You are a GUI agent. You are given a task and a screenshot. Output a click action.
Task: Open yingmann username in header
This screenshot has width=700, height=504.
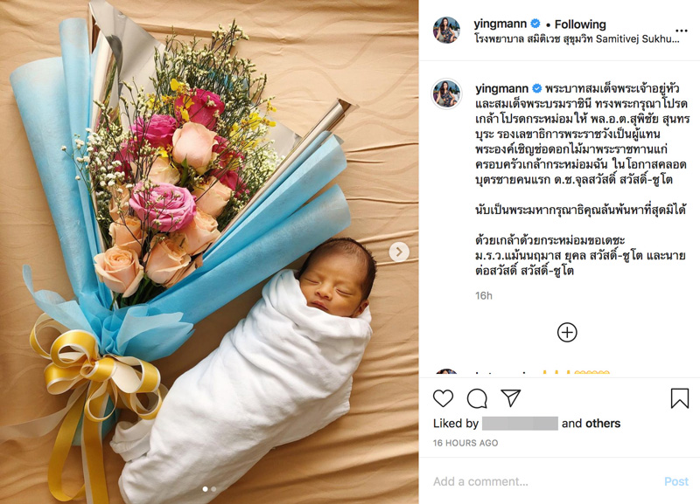click(500, 24)
